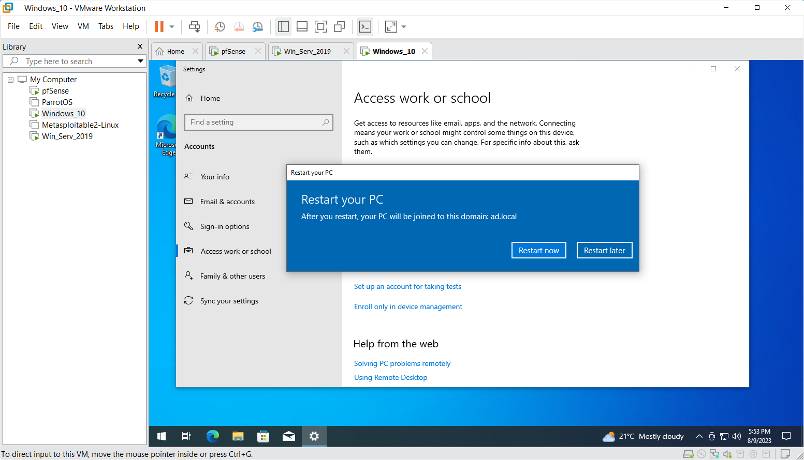
Task: Open the VM menu
Action: click(83, 26)
